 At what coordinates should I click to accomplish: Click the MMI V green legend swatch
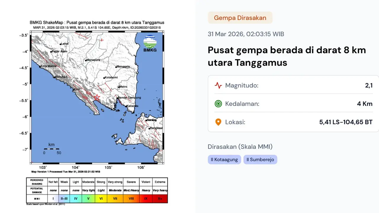point(88,199)
